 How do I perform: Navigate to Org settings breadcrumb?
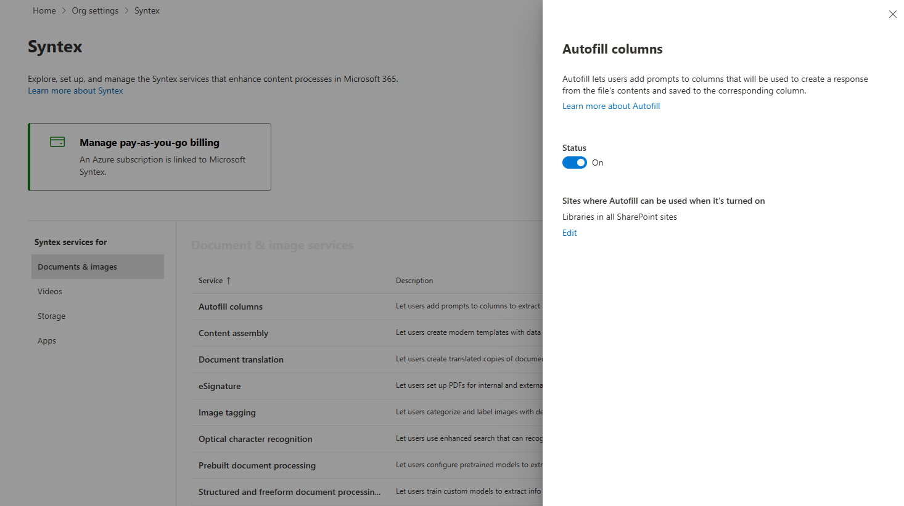point(95,10)
